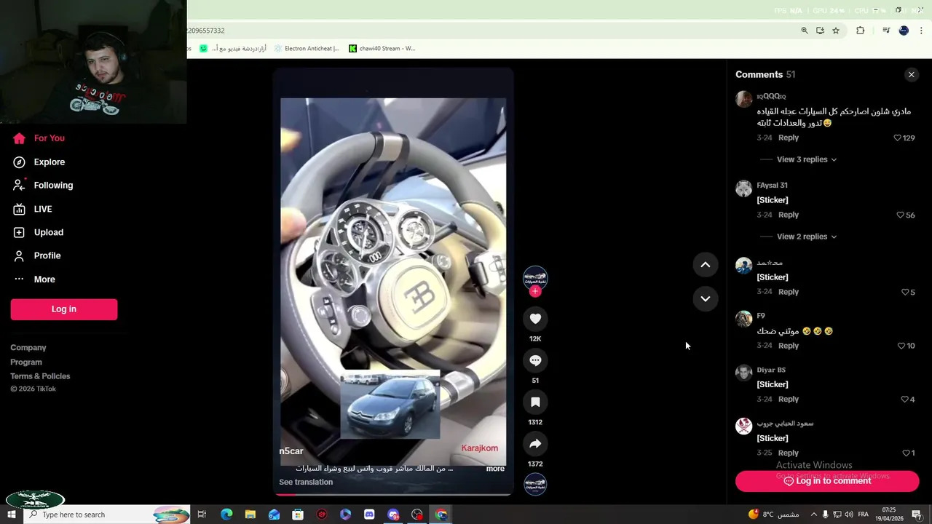
Task: Like FAysal 31's sticker comment
Action: coord(901,215)
